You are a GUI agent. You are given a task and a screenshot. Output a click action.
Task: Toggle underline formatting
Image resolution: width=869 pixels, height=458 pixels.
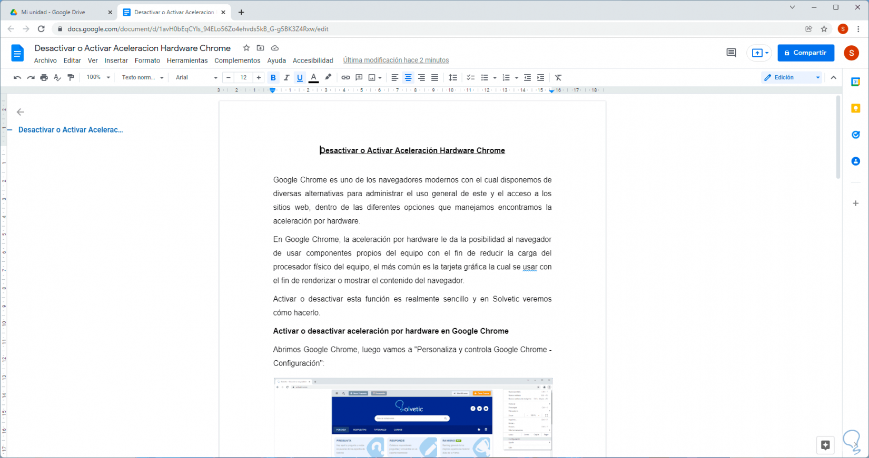pyautogui.click(x=300, y=78)
